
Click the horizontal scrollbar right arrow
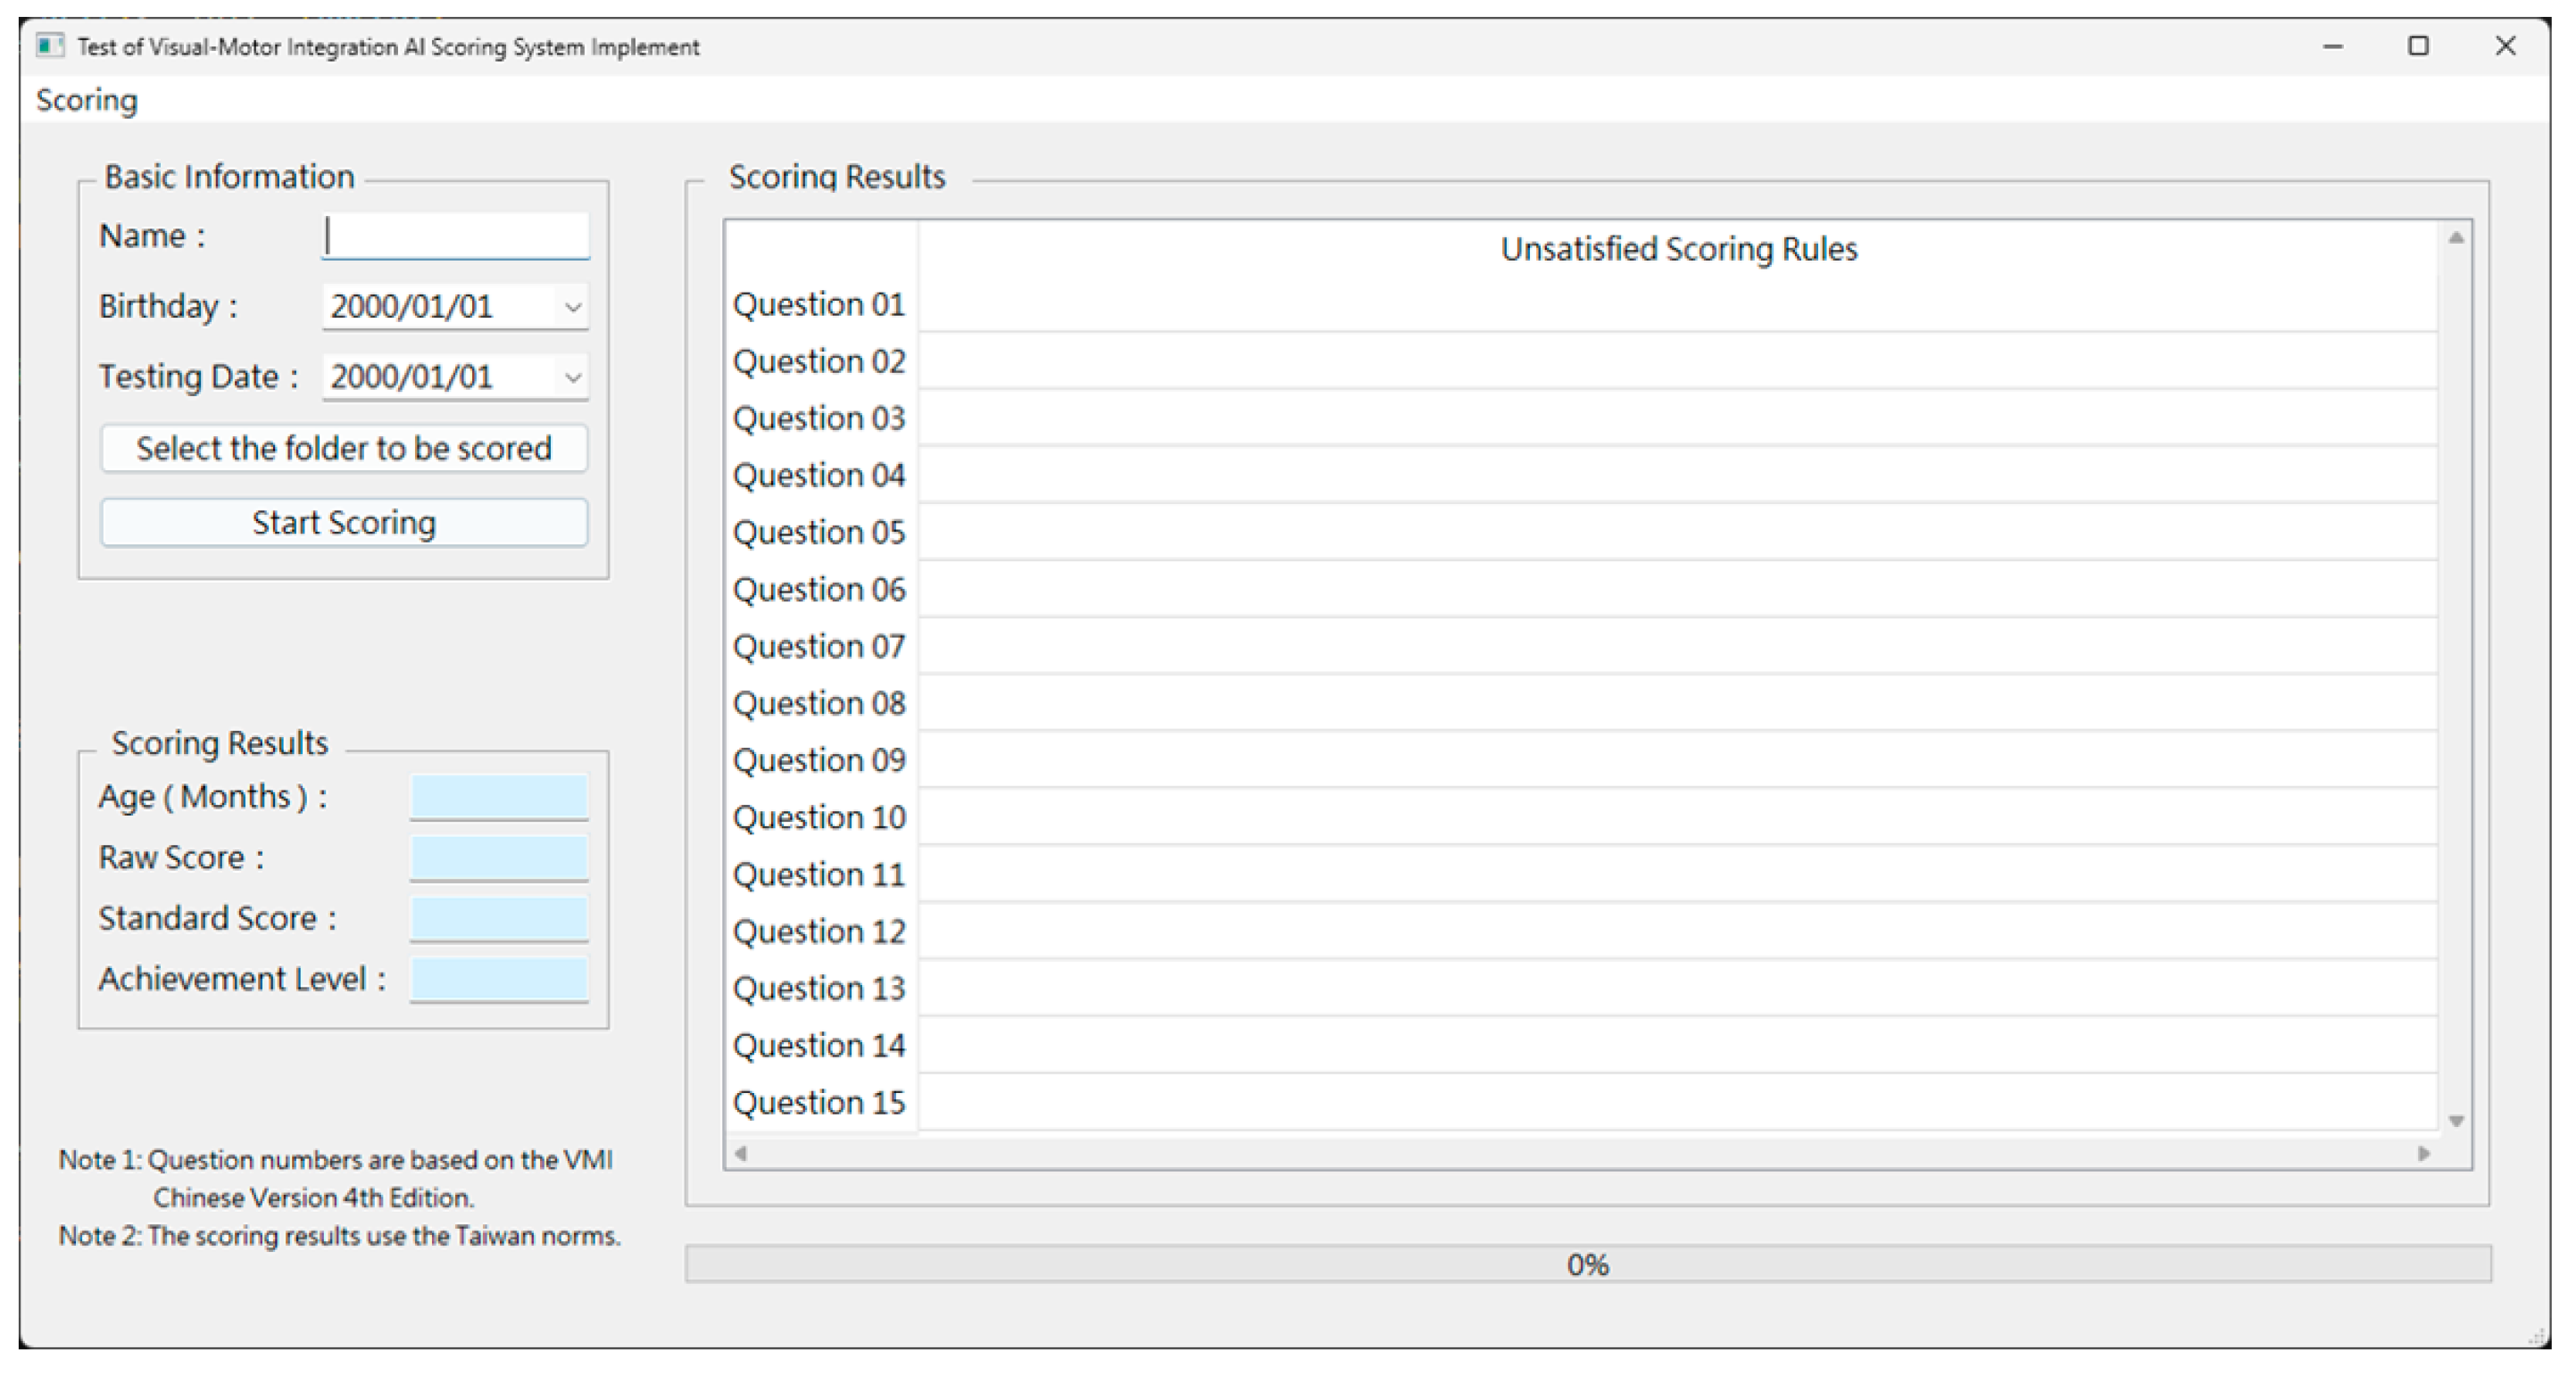pos(2423,1153)
